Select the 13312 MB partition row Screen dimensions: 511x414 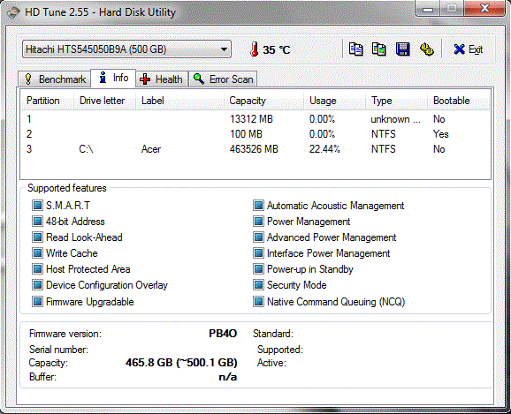[255, 119]
